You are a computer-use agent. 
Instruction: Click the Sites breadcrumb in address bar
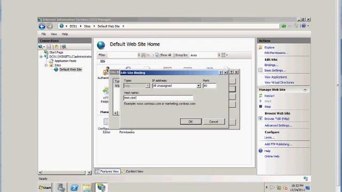pyautogui.click(x=87, y=26)
